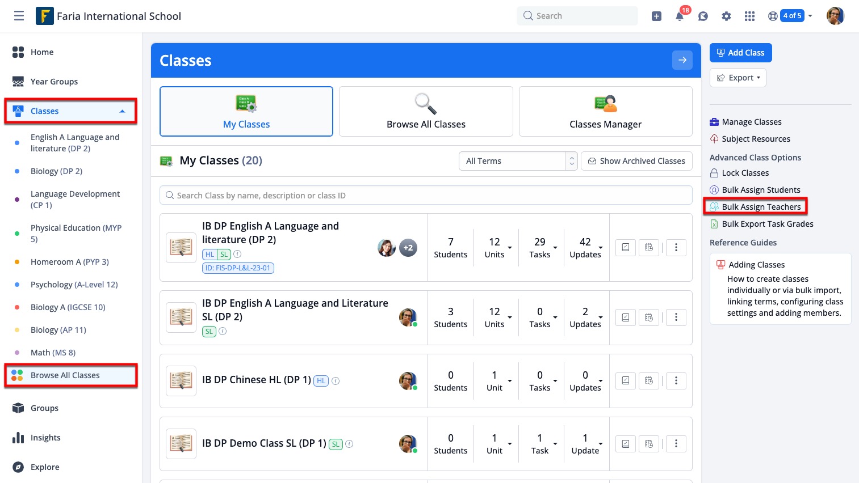Expand the Export dropdown
Viewport: 859px width, 483px height.
pyautogui.click(x=738, y=78)
